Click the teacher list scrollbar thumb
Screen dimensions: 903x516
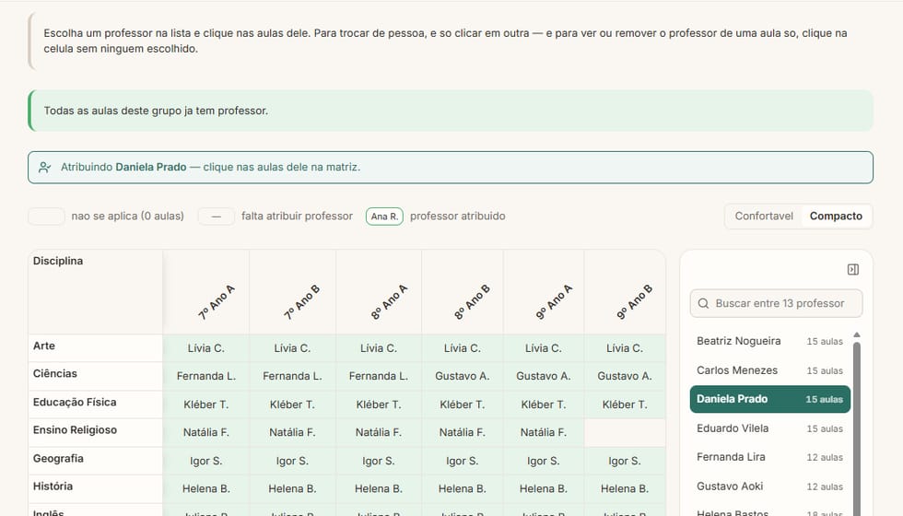tap(856, 429)
